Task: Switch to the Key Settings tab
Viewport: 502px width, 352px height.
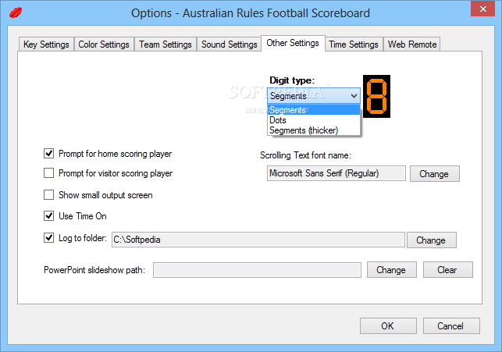Action: pos(46,44)
